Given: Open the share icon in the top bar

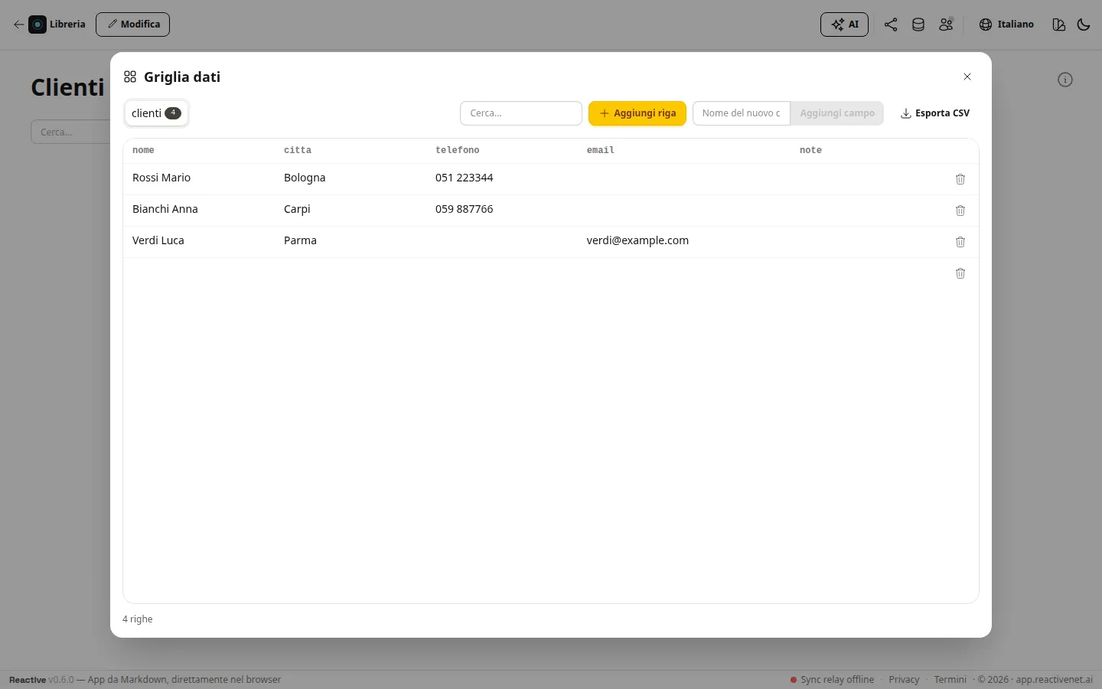Looking at the screenshot, I should [x=891, y=24].
